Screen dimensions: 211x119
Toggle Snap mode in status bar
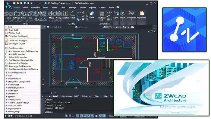point(66,116)
